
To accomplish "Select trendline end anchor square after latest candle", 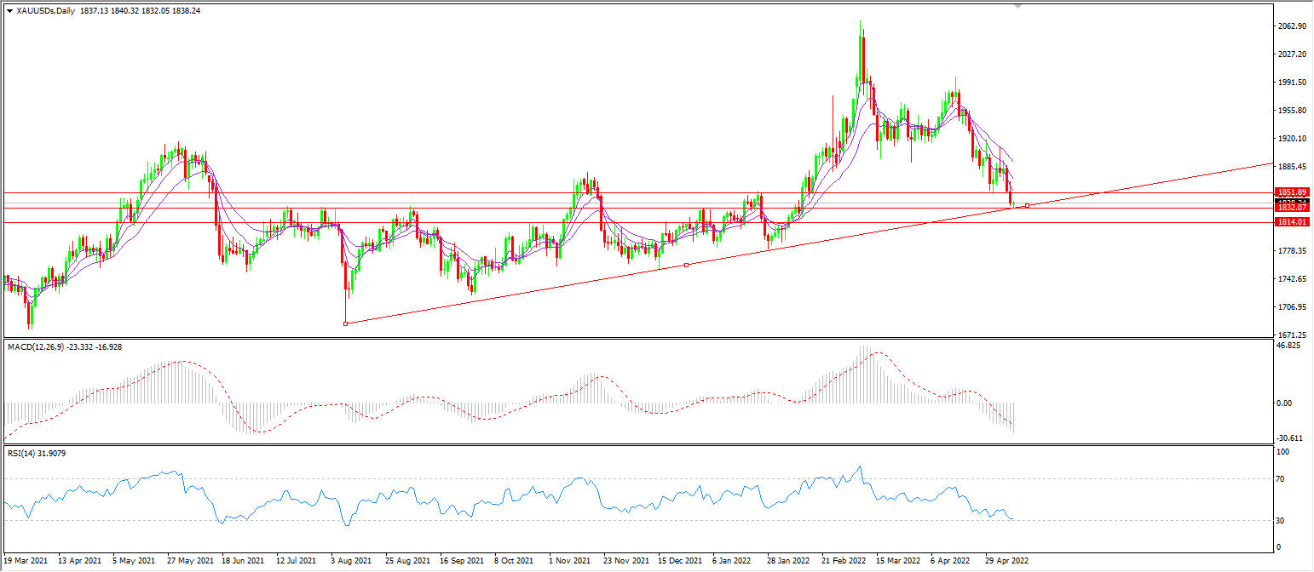I will (x=1028, y=205).
